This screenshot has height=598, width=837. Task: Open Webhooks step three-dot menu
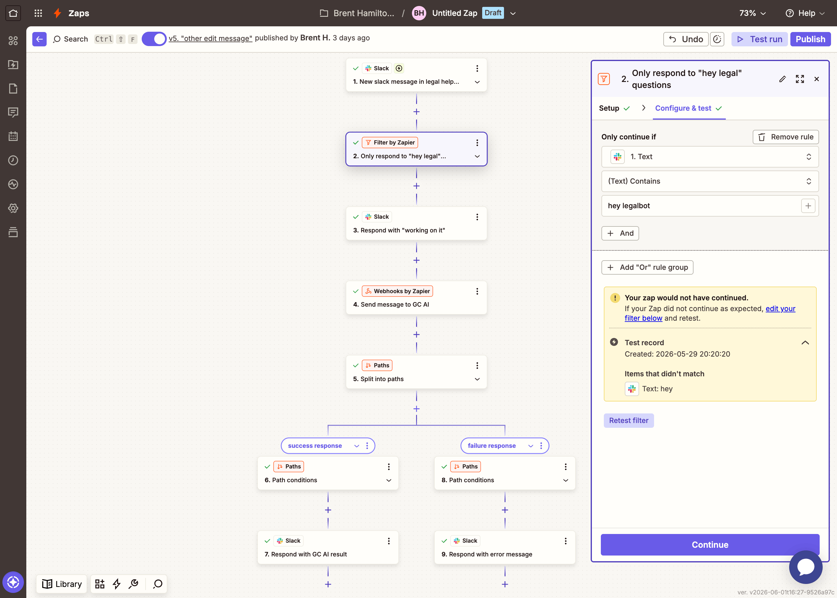(477, 291)
